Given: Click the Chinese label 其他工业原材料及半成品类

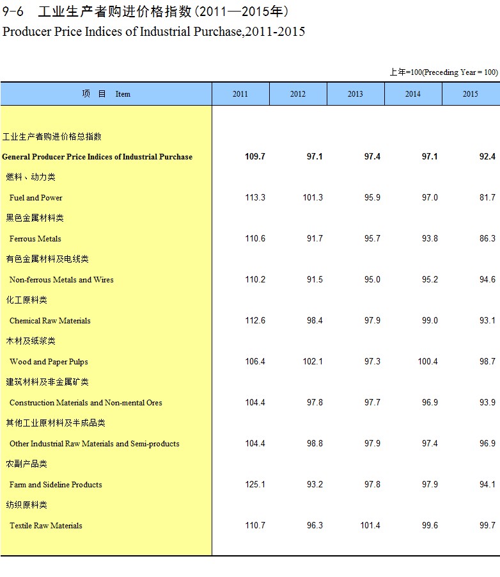Looking at the screenshot, I should click(x=56, y=423).
